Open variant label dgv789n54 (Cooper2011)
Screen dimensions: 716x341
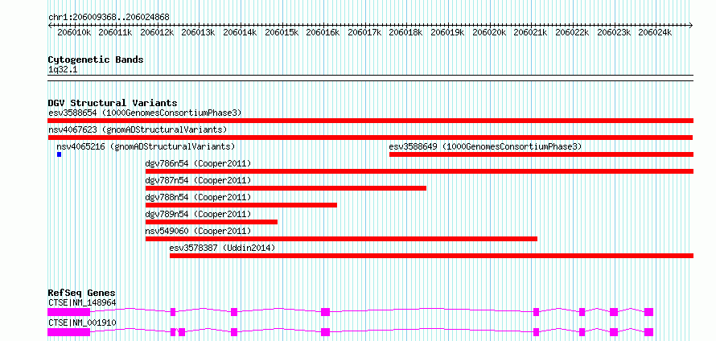tap(198, 214)
